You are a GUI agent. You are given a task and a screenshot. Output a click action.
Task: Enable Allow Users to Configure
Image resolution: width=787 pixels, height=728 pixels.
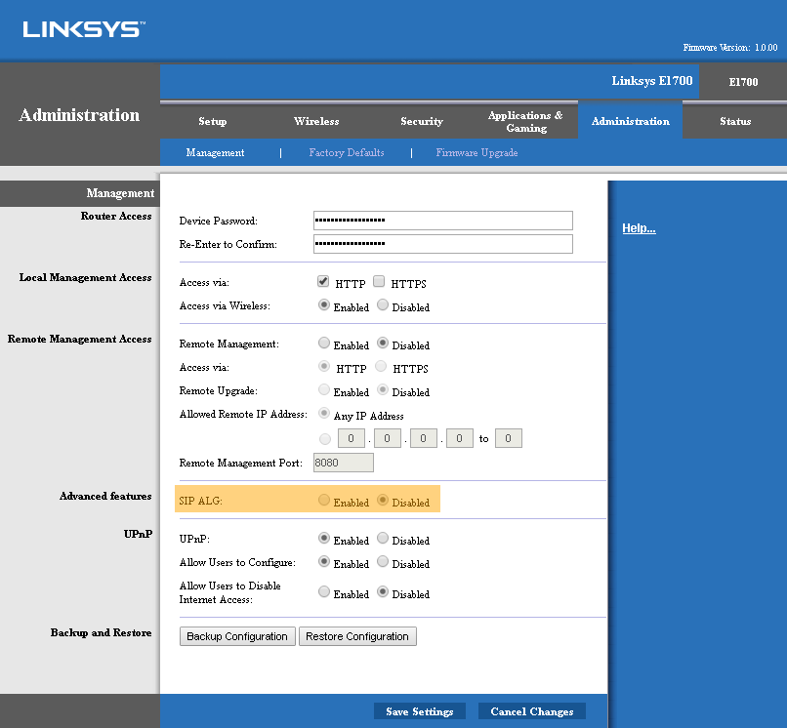tap(324, 561)
